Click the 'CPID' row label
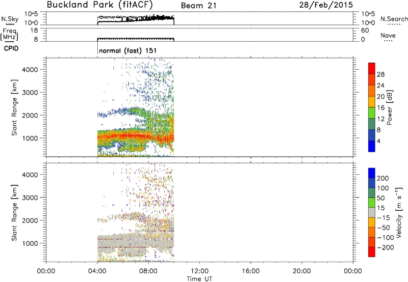The image size is (408, 282). [11, 48]
